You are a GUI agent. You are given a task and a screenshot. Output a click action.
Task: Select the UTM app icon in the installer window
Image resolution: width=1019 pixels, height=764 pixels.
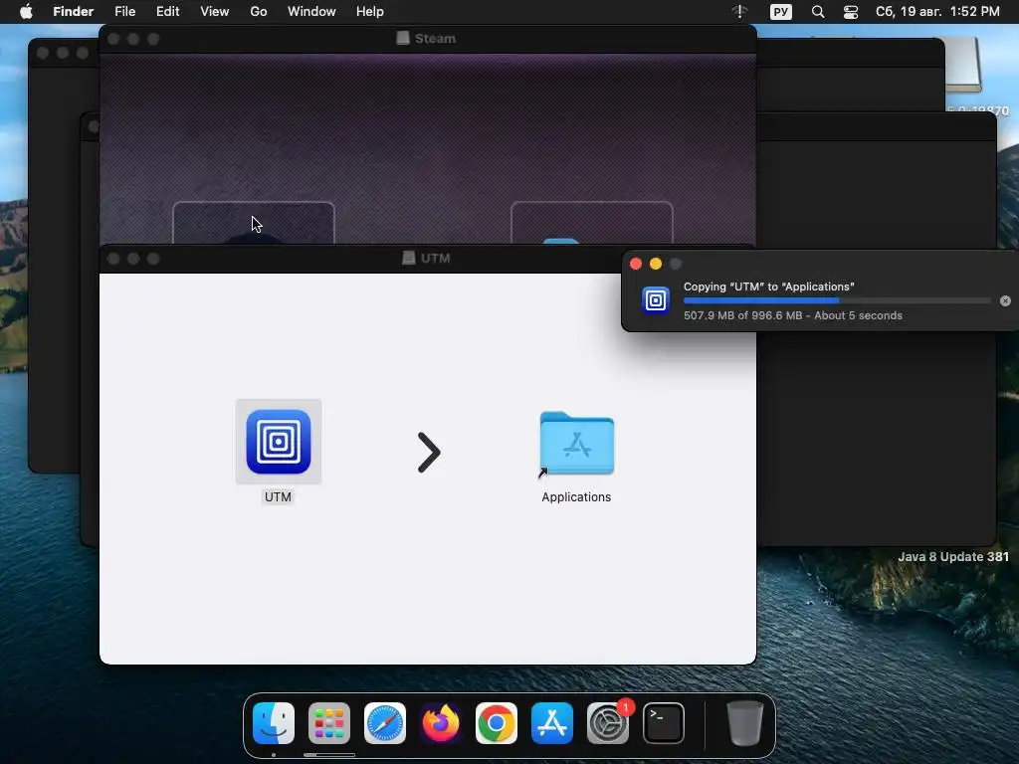(x=279, y=442)
